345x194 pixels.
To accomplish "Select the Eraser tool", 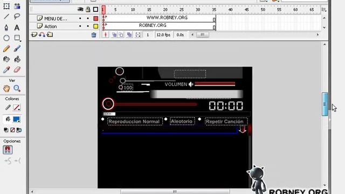I will pos(17,70).
